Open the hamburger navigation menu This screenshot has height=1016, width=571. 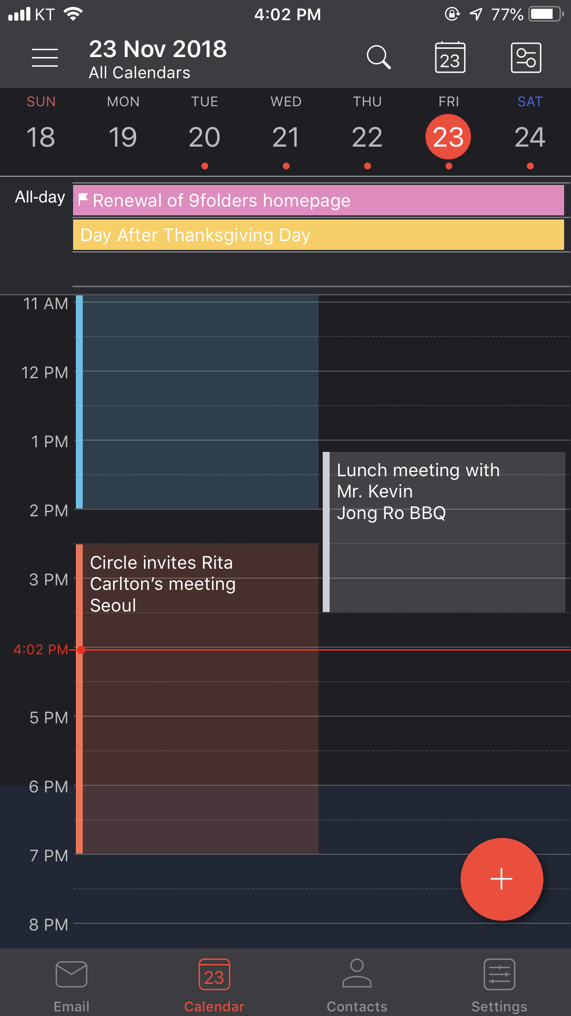[x=45, y=58]
